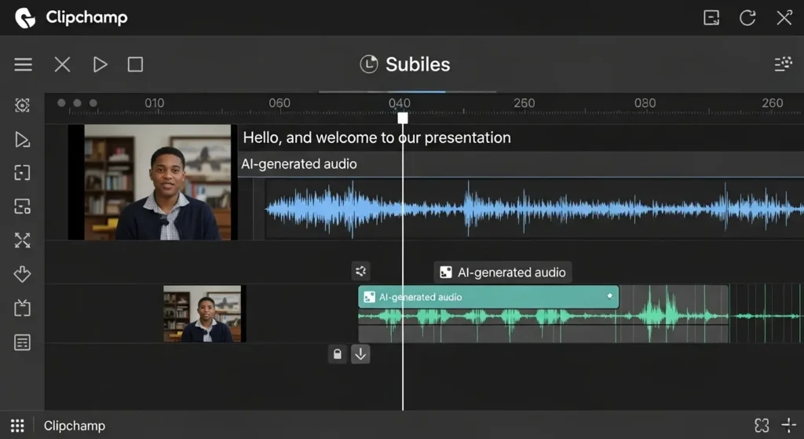The height and width of the screenshot is (439, 804).
Task: Toggle the track lock icon
Action: coord(337,354)
